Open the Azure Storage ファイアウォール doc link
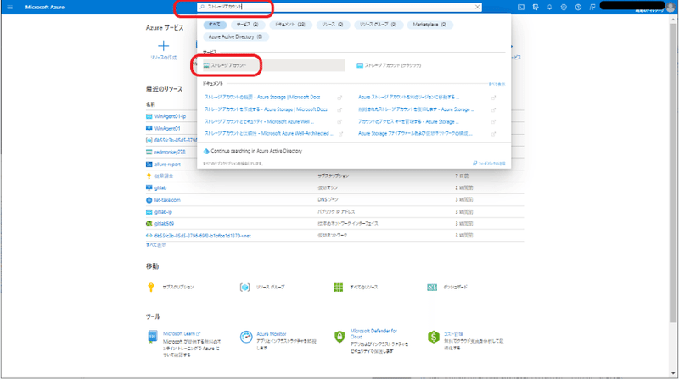Viewport: 679px width, 380px height. (415, 134)
